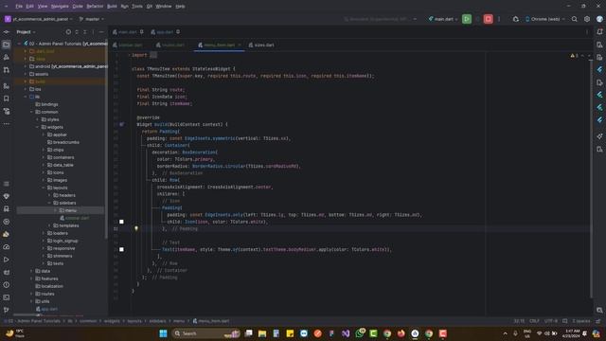This screenshot has width=606, height=341.
Task: Click the Project panel vertical scrollbar
Action: tap(106, 139)
